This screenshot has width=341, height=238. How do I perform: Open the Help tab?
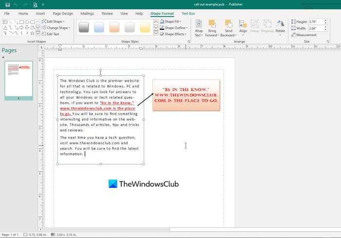139,14
